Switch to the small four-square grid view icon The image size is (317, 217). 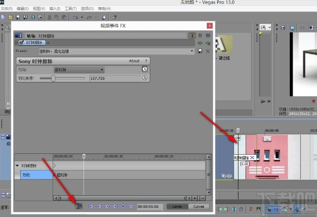tap(200, 36)
